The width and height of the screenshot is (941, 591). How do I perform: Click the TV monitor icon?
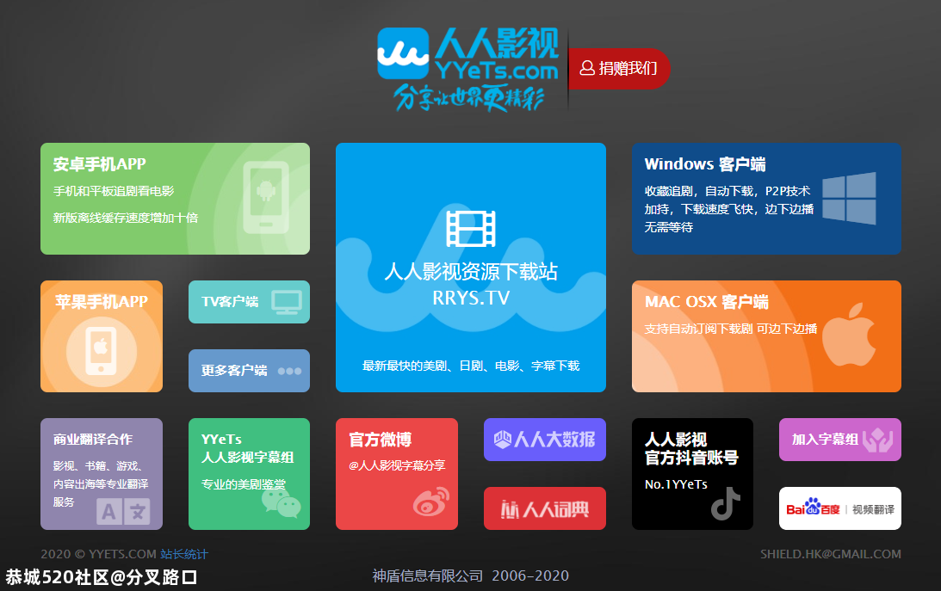(287, 302)
